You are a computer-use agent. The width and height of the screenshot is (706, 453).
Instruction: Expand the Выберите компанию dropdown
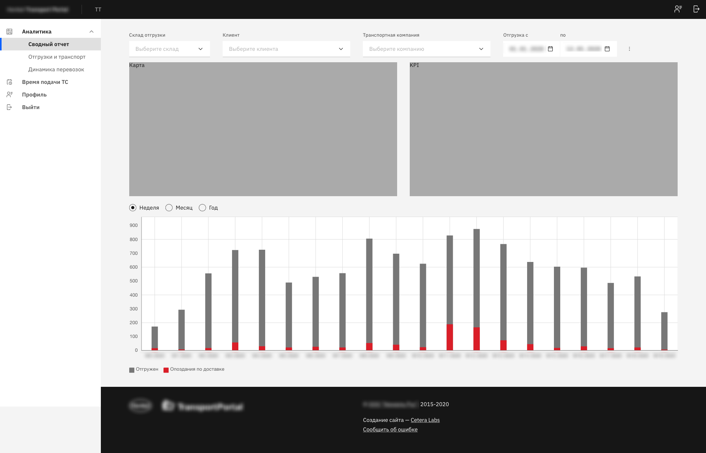426,49
